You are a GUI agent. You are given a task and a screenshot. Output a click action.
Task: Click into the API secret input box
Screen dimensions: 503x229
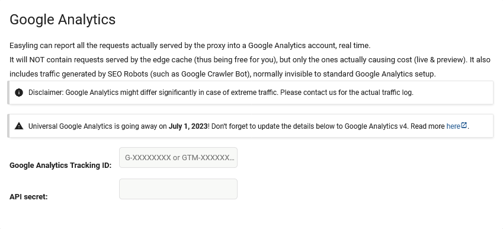(178, 189)
